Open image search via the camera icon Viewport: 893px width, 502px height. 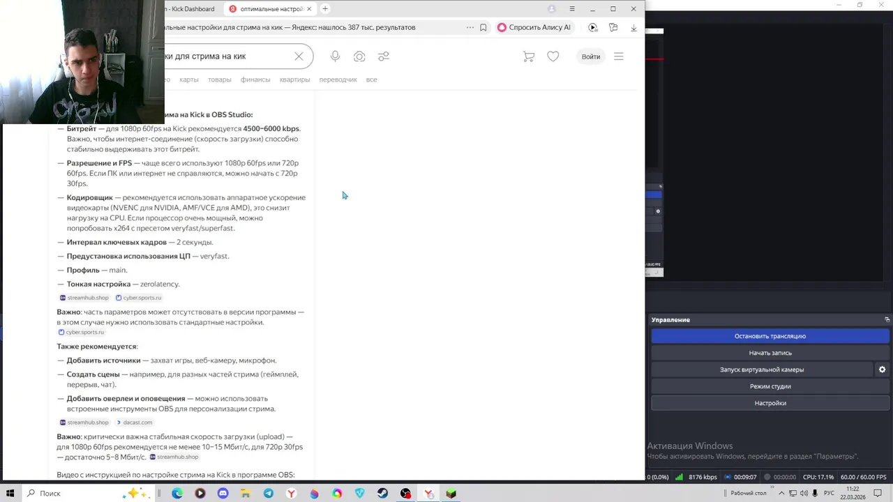click(359, 56)
